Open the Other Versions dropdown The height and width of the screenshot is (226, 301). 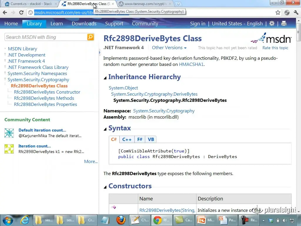169,48
